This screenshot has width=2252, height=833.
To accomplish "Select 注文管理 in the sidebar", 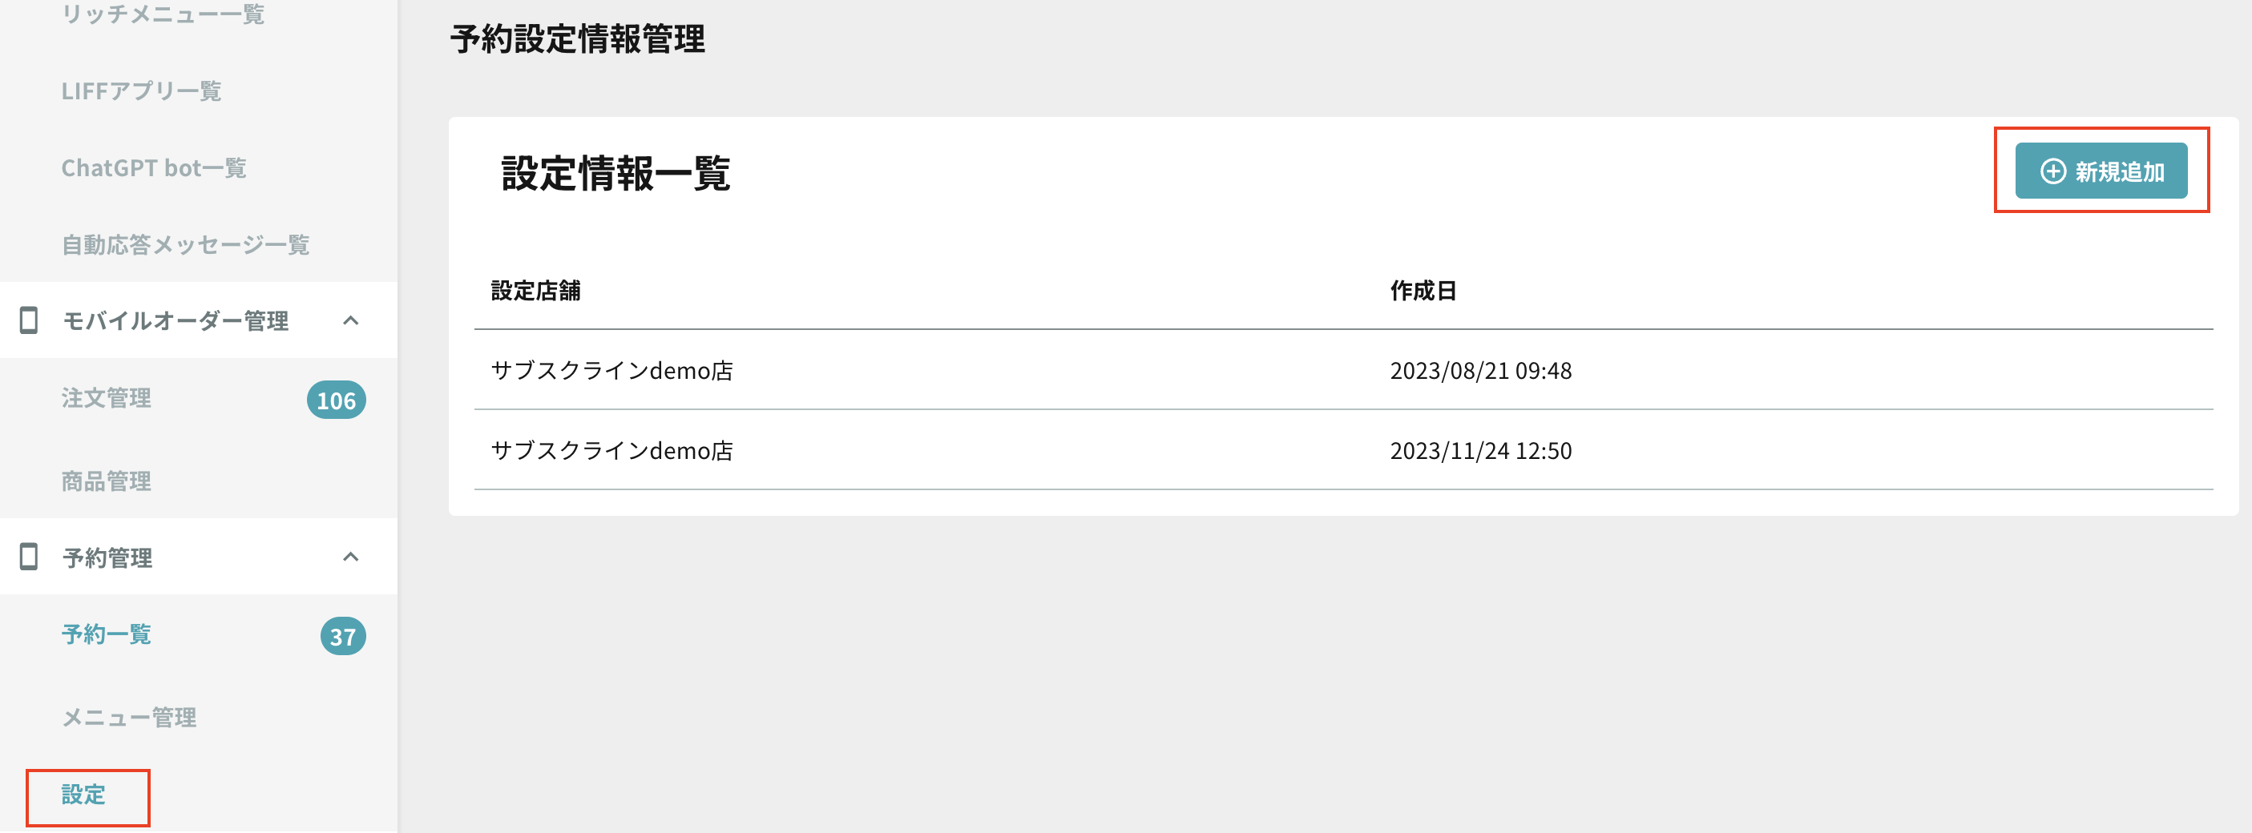I will [x=106, y=399].
